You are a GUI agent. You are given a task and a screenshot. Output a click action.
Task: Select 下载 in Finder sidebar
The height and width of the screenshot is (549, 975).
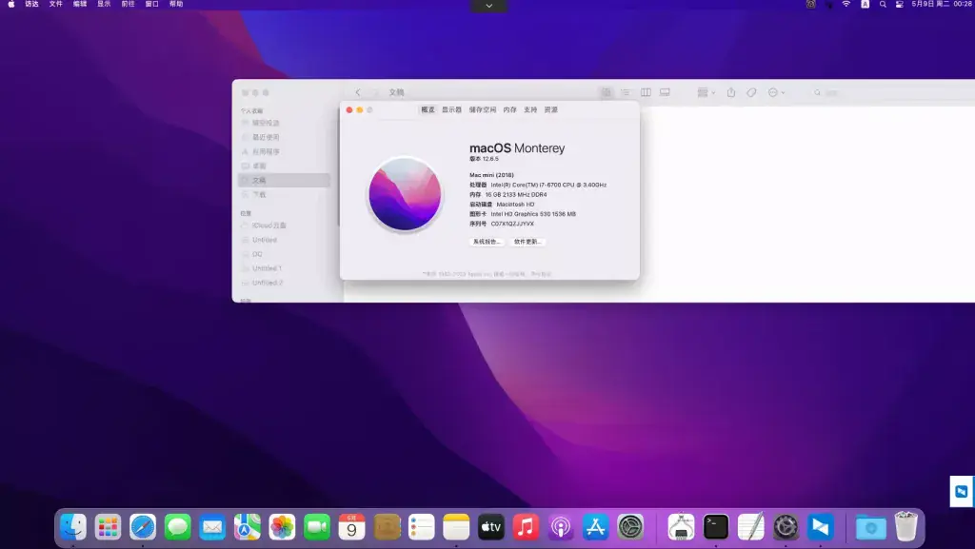[284, 194]
